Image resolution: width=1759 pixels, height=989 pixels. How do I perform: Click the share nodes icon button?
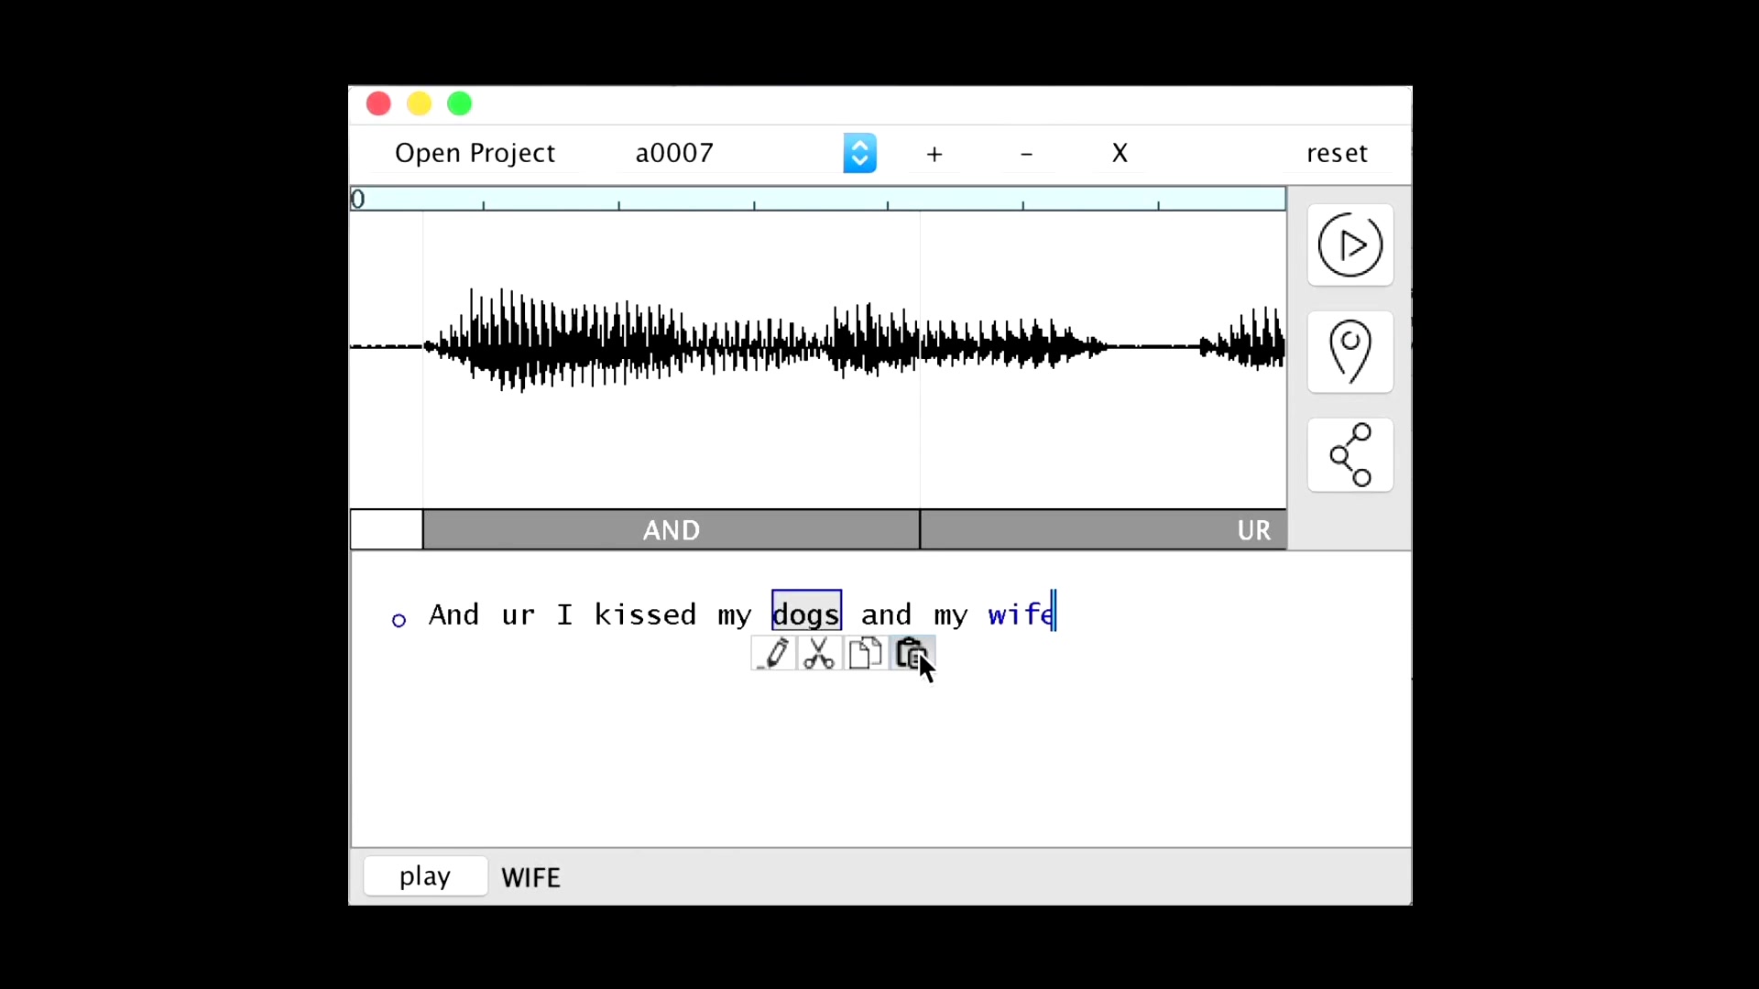[1349, 455]
